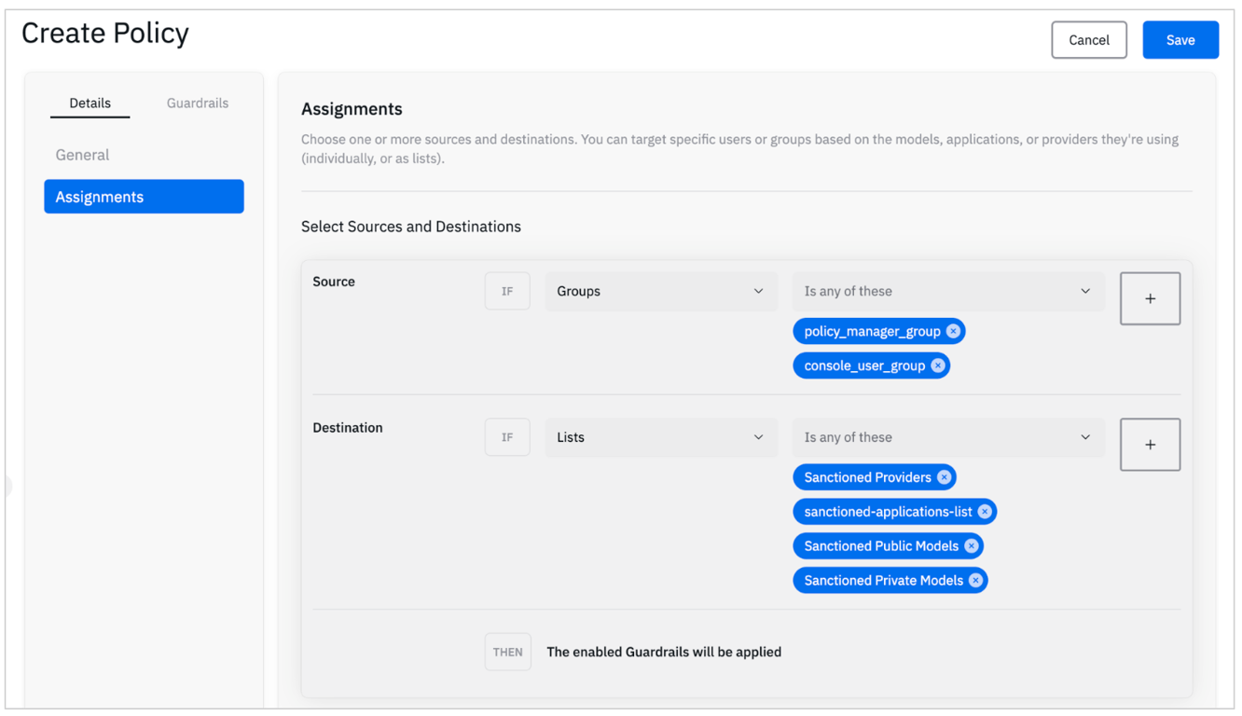Remove the policy_manager_group tag
1242x716 pixels.
(953, 331)
